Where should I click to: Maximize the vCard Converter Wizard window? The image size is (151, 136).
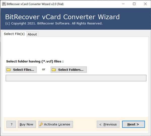coord(134,4)
